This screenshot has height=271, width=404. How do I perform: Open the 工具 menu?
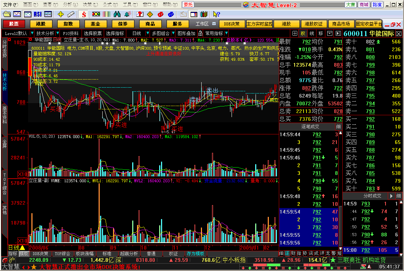click(x=130, y=5)
